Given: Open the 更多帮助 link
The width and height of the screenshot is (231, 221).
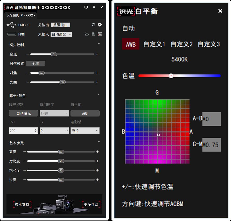Looking at the screenshot, I should coord(91,204).
